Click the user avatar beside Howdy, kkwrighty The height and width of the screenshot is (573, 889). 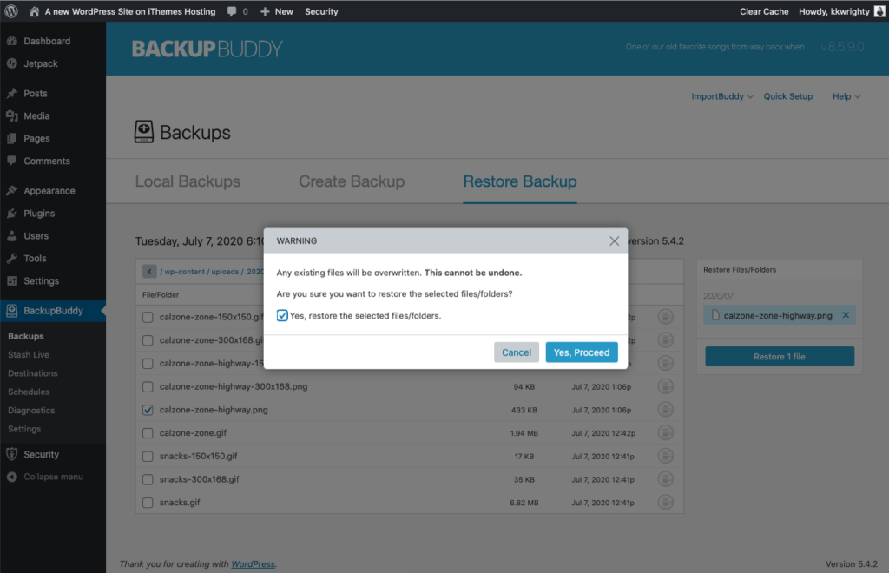coord(879,11)
